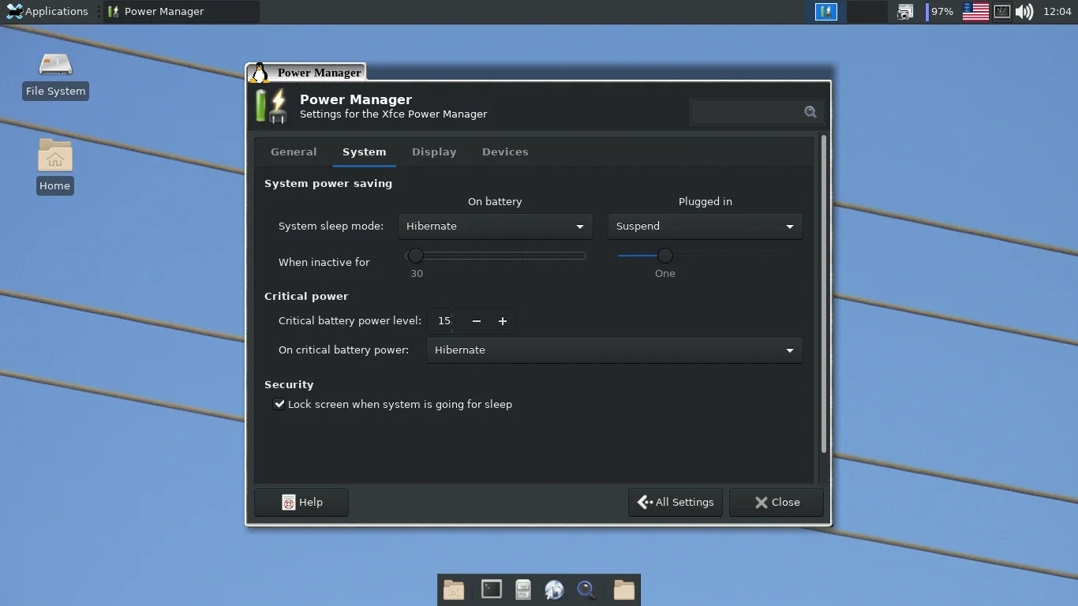Click the battery and plug icon in the Power Manager header

coord(272,106)
